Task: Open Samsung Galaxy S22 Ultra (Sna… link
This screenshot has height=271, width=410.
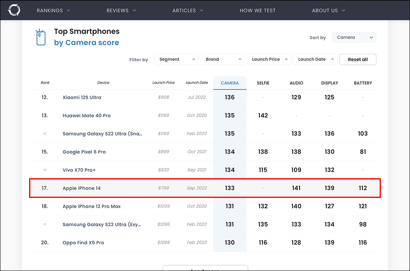Action: (x=102, y=133)
